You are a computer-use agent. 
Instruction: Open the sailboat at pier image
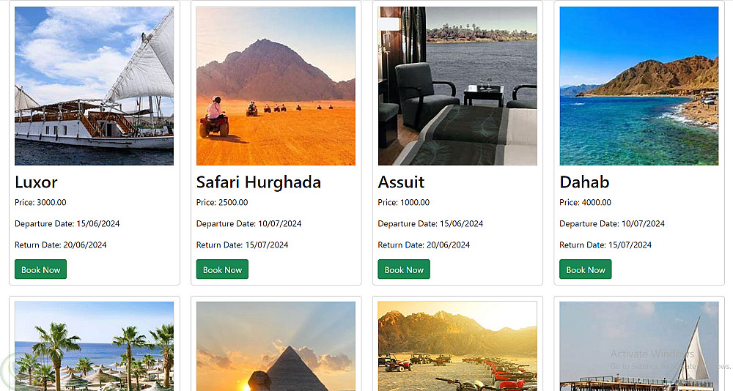click(x=638, y=346)
